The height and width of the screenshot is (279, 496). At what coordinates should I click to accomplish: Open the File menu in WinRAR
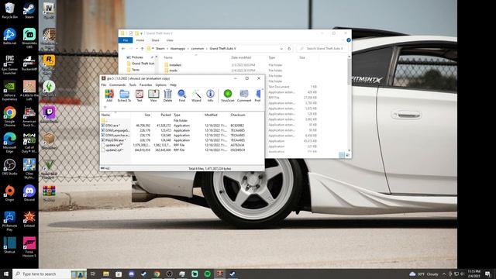pyautogui.click(x=103, y=85)
